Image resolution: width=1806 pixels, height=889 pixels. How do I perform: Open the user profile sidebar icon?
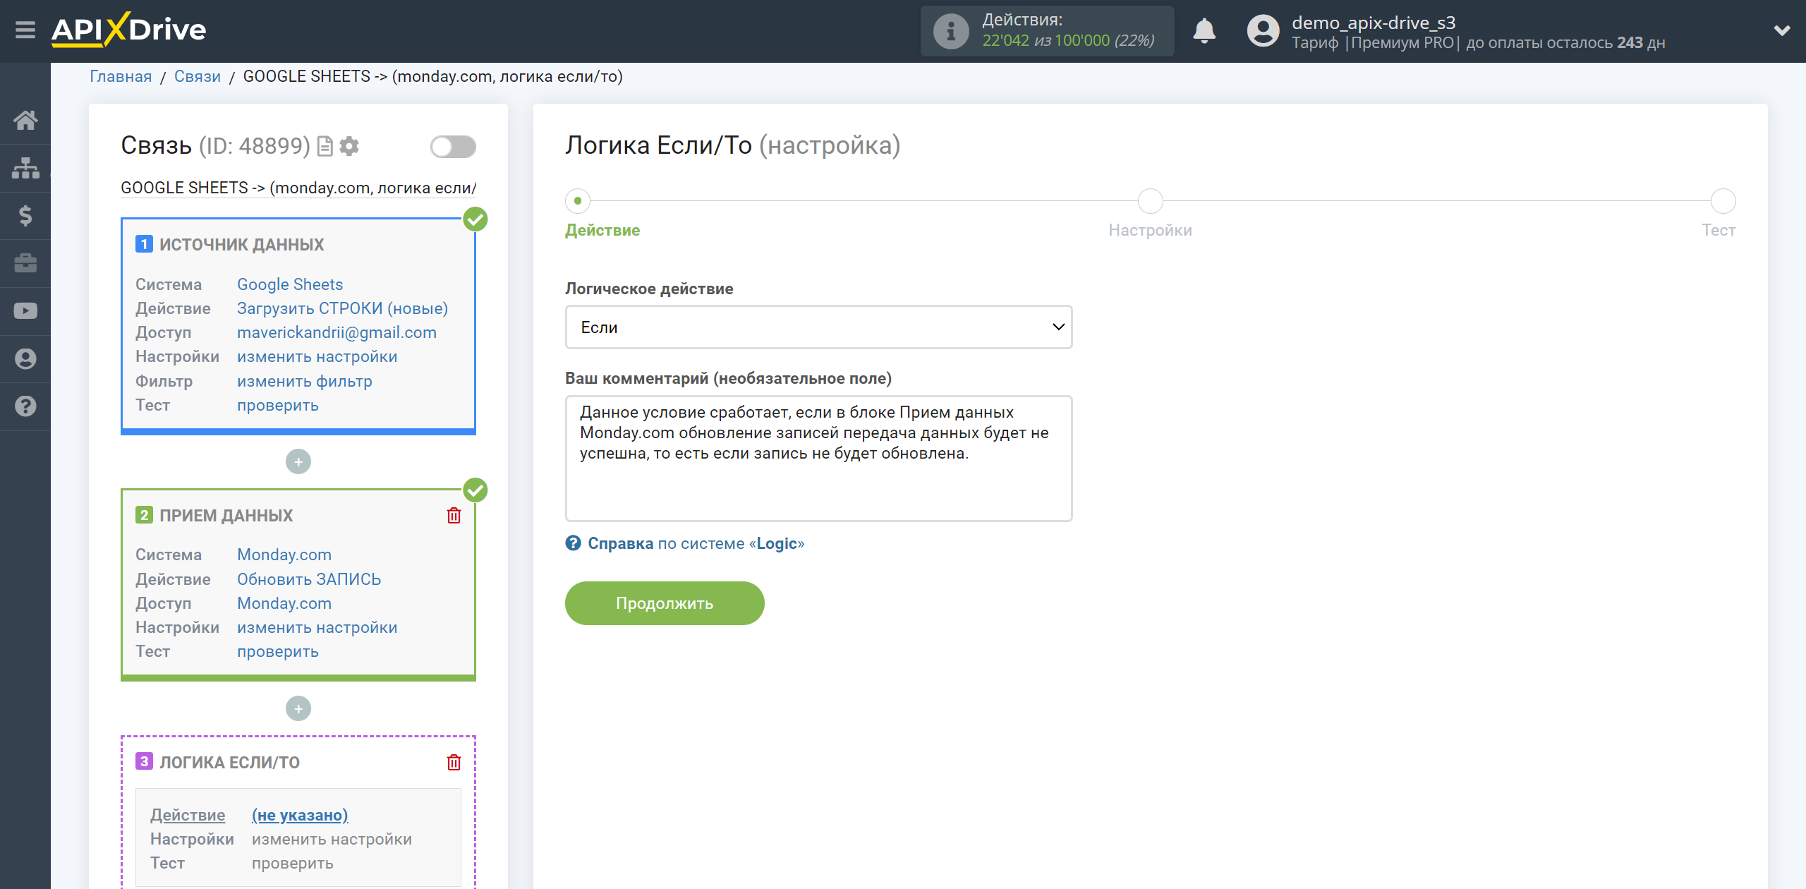point(25,358)
